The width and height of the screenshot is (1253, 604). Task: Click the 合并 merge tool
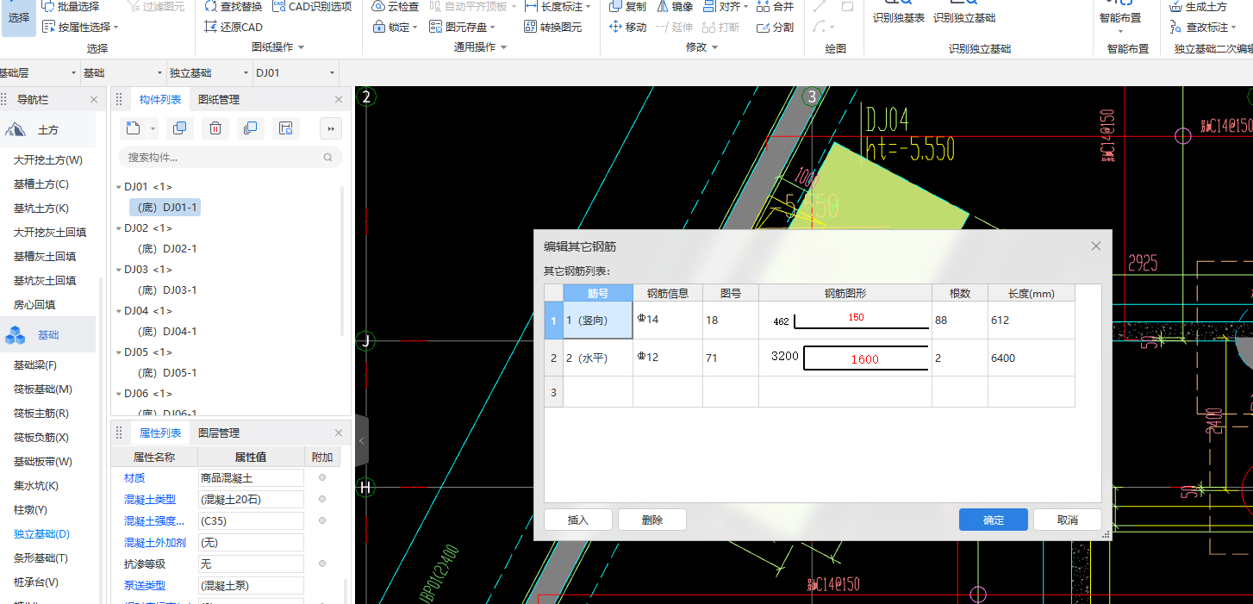pyautogui.click(x=775, y=7)
